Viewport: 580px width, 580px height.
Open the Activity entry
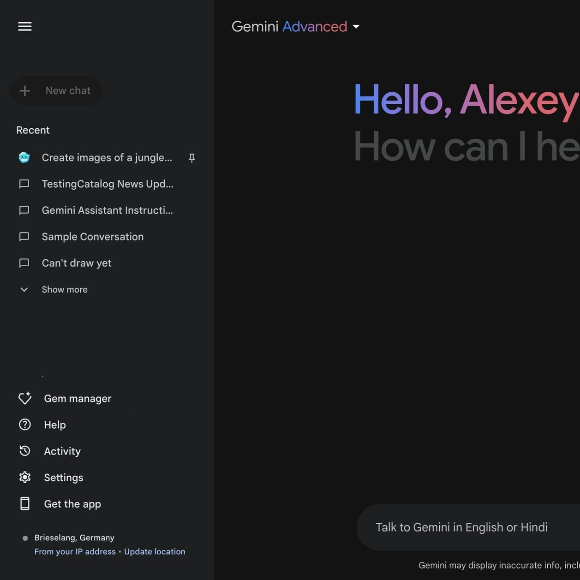tap(62, 451)
